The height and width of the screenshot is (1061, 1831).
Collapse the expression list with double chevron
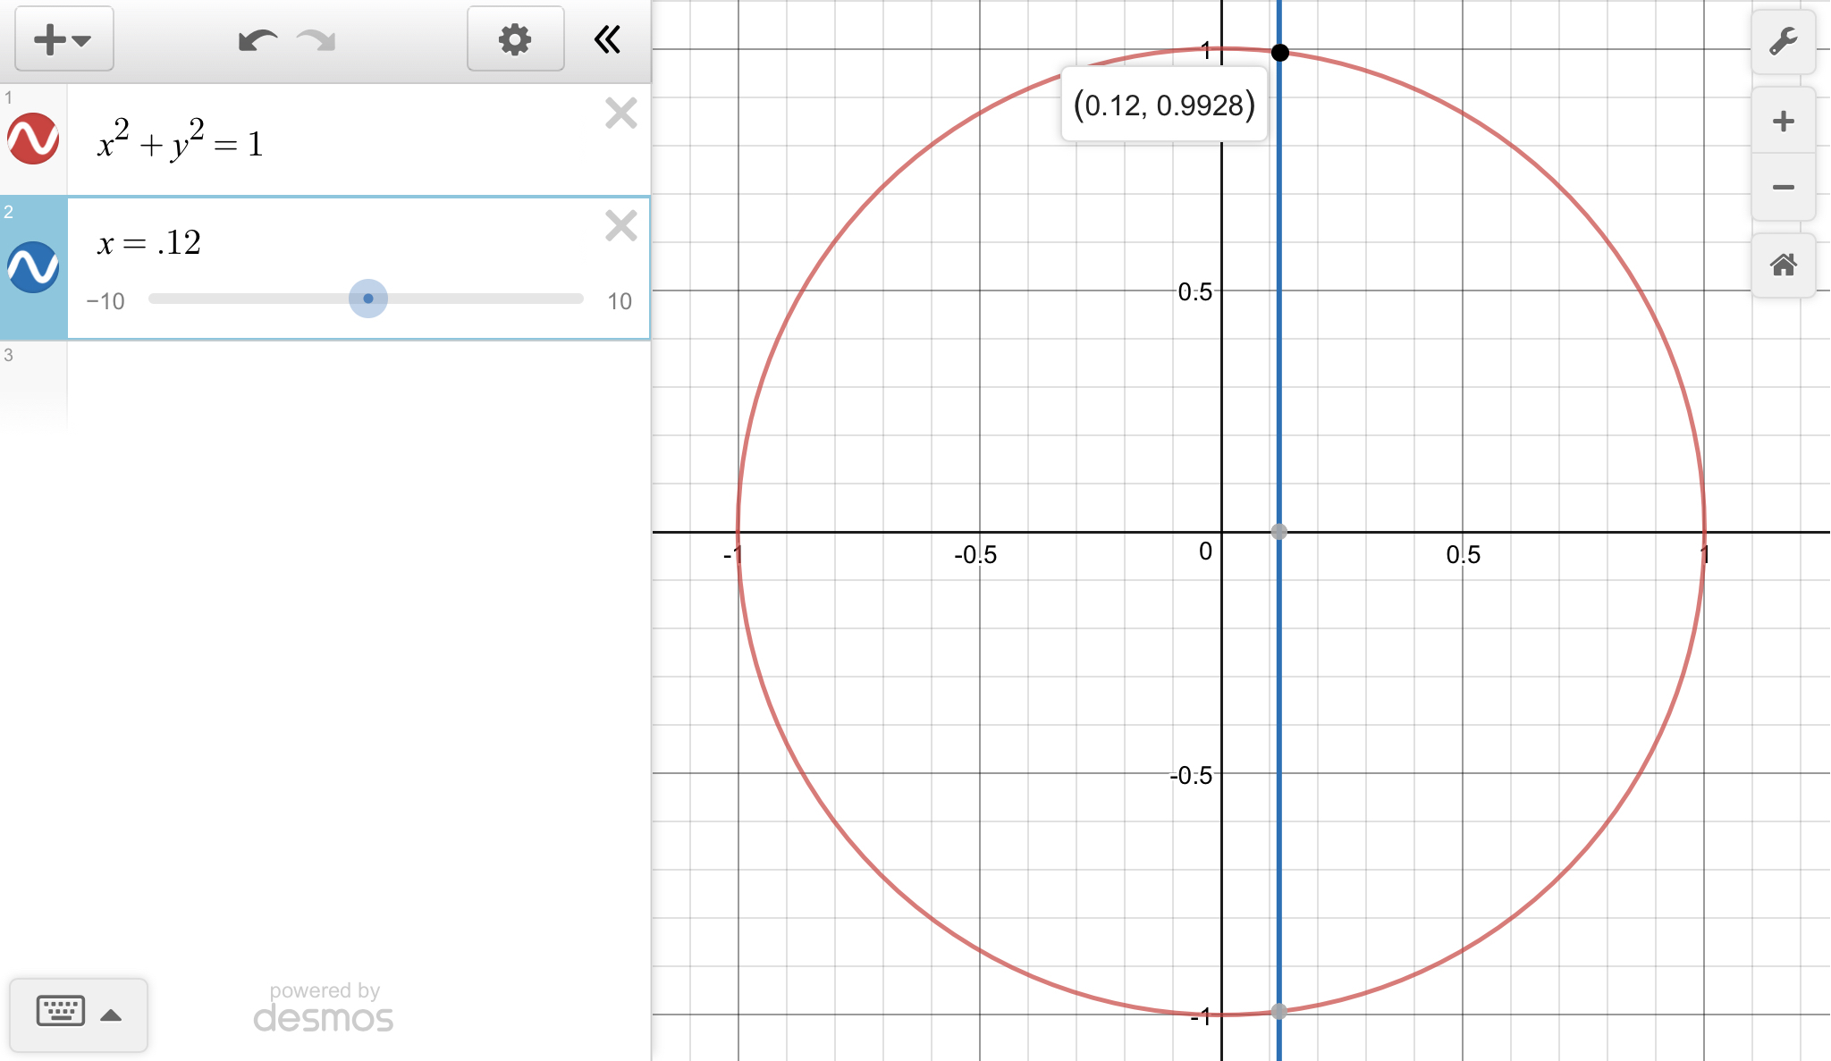(607, 39)
